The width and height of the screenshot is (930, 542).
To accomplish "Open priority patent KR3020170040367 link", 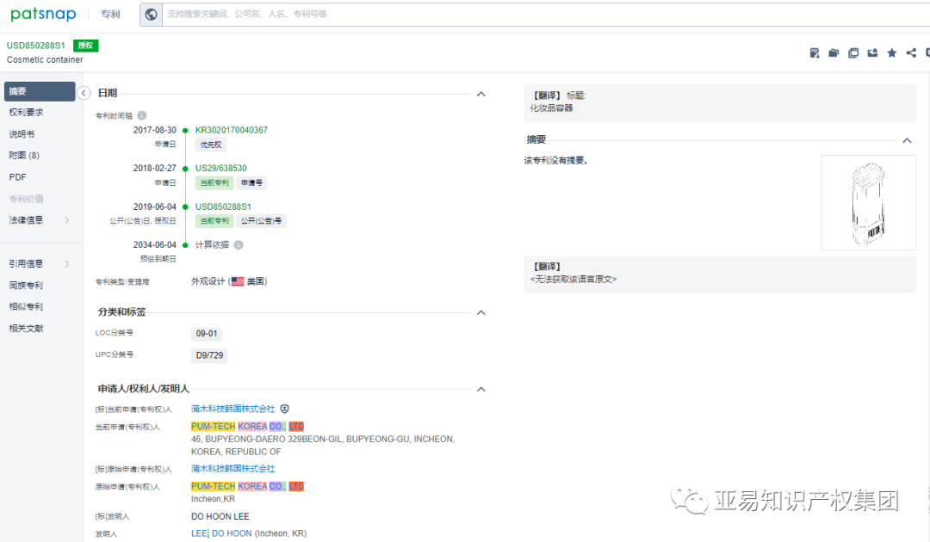I will point(232,130).
